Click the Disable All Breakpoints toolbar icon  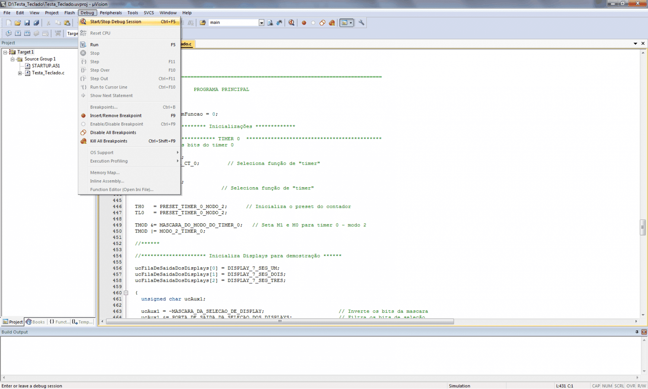pos(322,23)
